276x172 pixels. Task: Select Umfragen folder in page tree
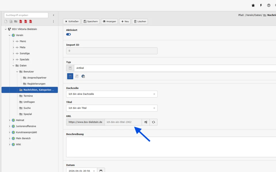click(x=29, y=102)
